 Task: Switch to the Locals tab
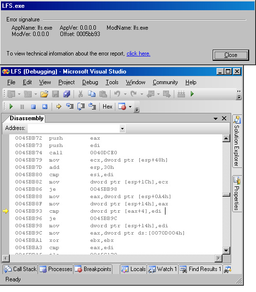(133, 269)
